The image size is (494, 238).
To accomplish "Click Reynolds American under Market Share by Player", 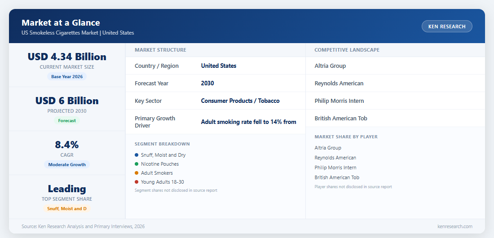I will coord(335,158).
